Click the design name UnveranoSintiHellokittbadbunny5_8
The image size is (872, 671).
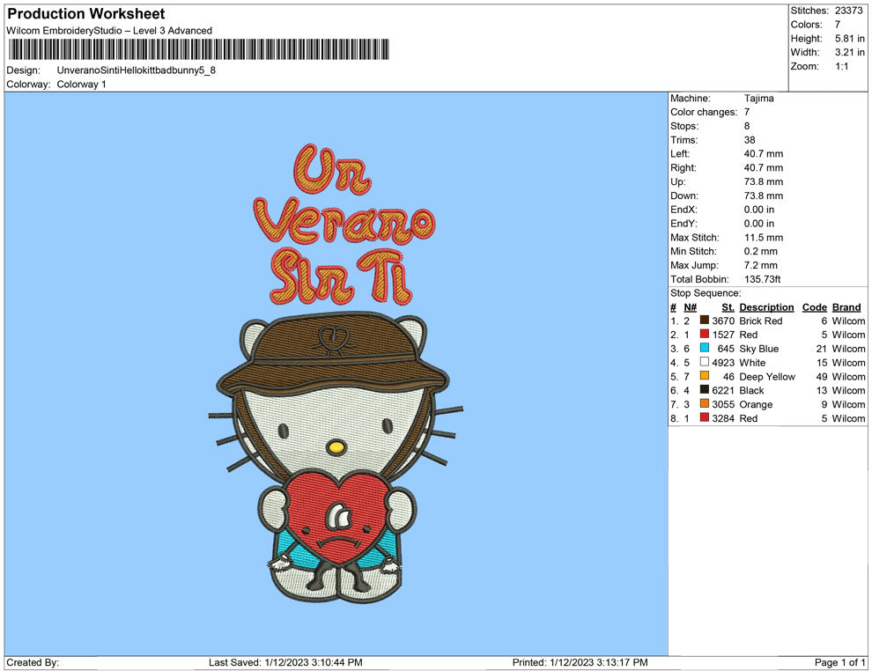tap(137, 70)
